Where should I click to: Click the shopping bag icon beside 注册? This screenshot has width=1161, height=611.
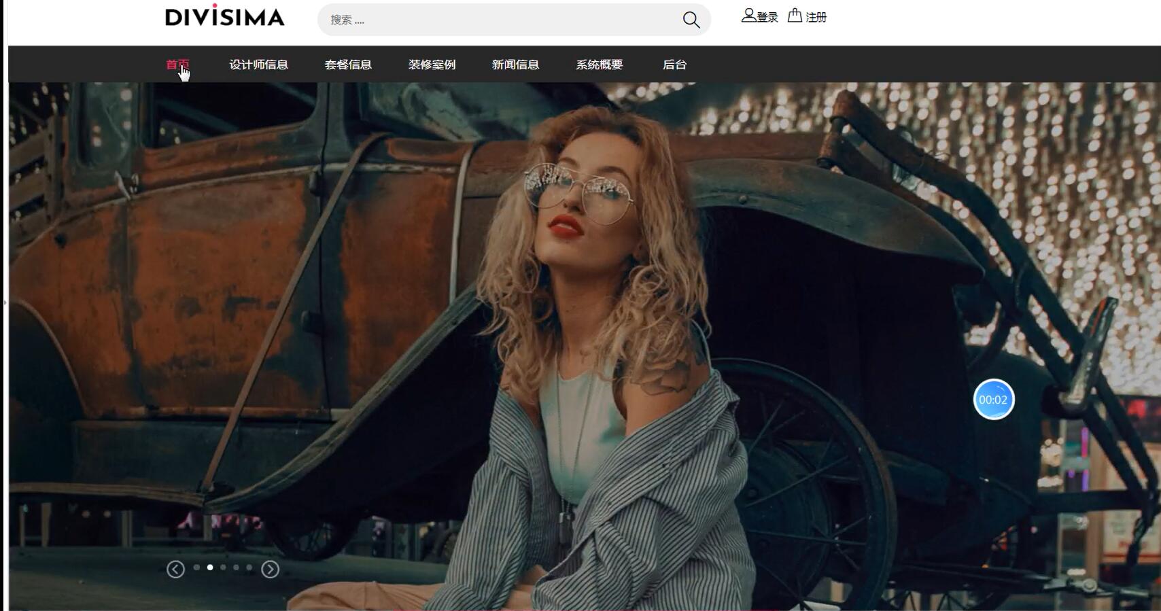click(795, 16)
